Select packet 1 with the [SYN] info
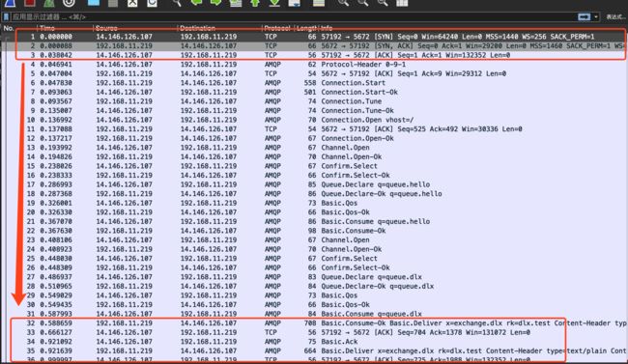628x364 pixels. pos(314,37)
